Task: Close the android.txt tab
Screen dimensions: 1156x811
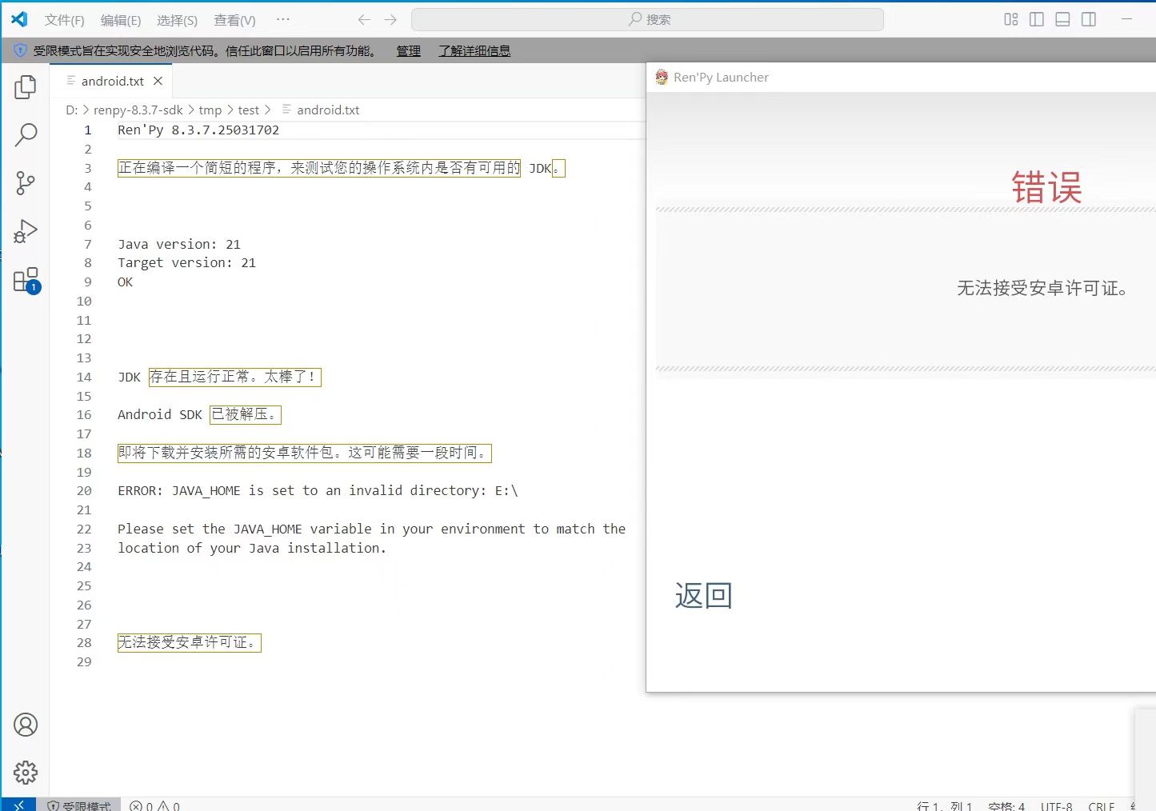Action: 158,81
